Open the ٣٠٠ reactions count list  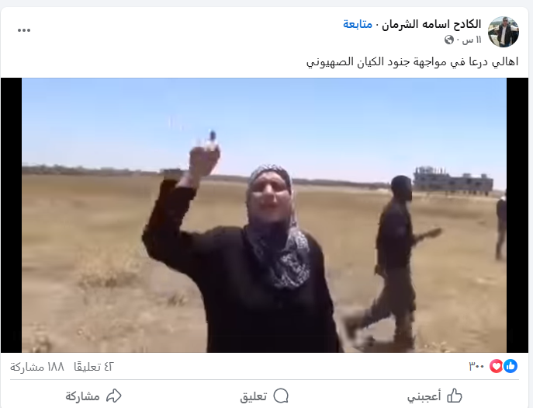coord(476,367)
